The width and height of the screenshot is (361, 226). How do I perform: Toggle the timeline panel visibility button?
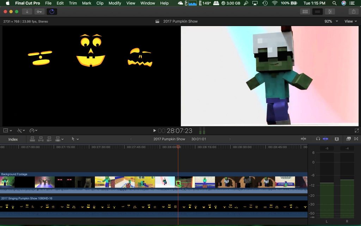click(x=318, y=12)
